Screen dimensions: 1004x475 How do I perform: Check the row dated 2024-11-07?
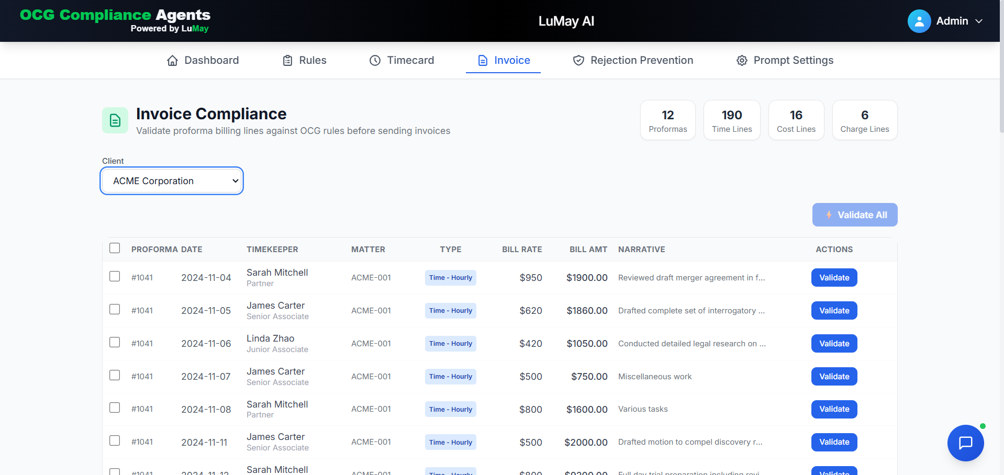point(115,375)
